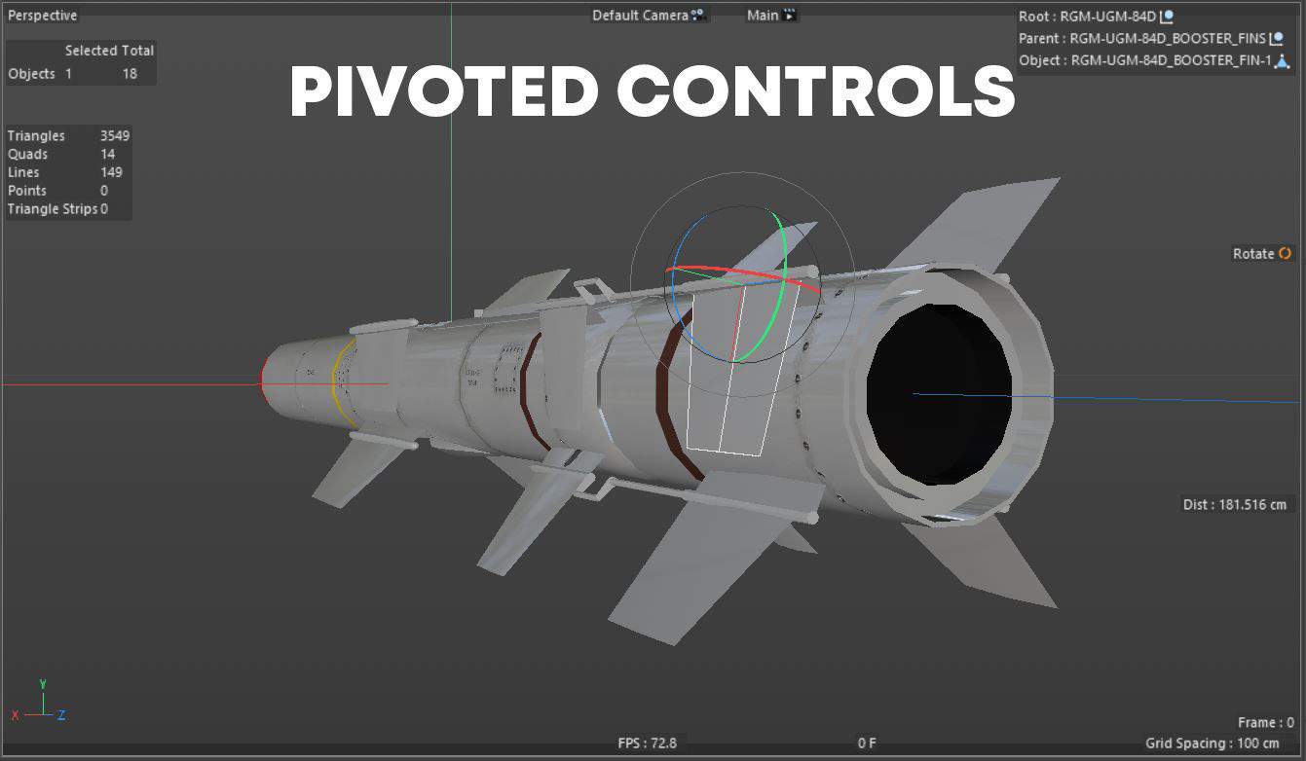Click the Main take label
The height and width of the screenshot is (761, 1306).
[763, 16]
